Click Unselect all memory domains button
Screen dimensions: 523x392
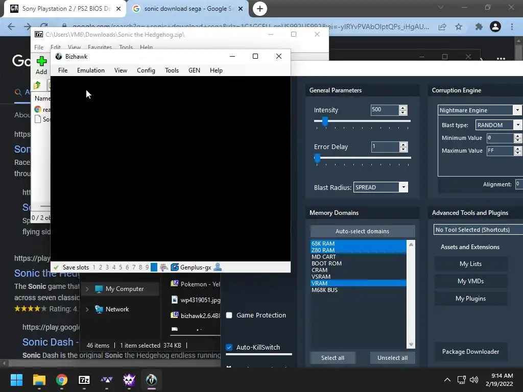point(392,358)
